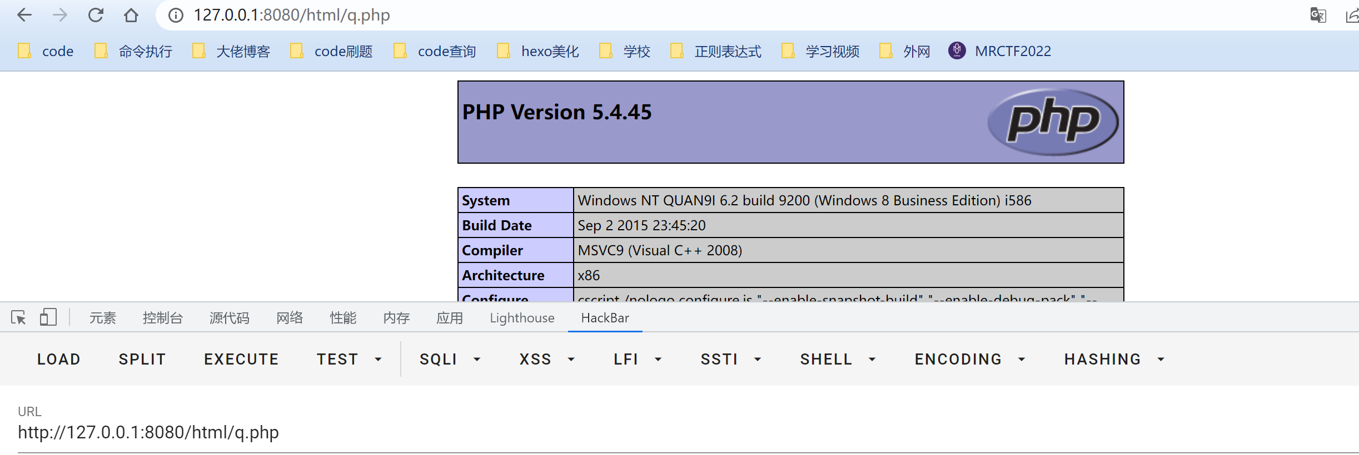Open the '大佬博客' bookmark folder
Image resolution: width=1359 pixels, height=455 pixels.
coord(231,51)
